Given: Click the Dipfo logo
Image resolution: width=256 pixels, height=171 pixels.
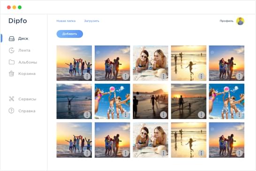Looking at the screenshot, I should tap(18, 21).
